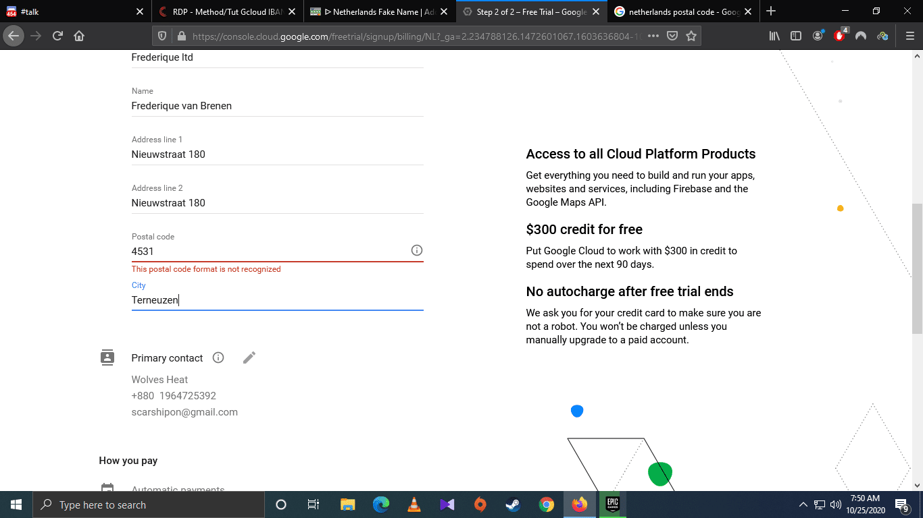Show site security padlock information
The height and width of the screenshot is (518, 923).
(x=180, y=36)
